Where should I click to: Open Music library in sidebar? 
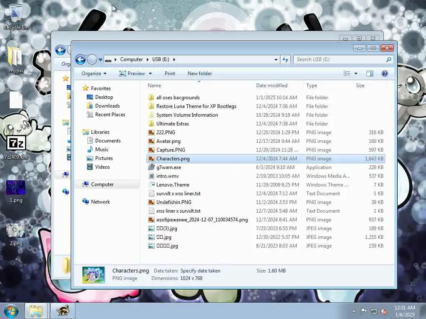pyautogui.click(x=102, y=150)
